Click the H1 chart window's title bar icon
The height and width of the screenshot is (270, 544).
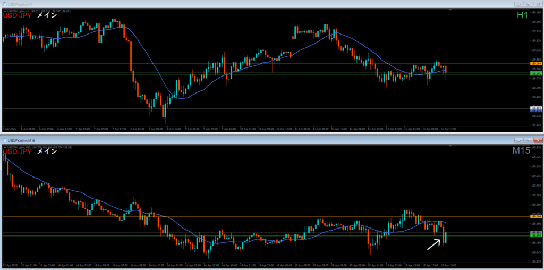pos(4,4)
